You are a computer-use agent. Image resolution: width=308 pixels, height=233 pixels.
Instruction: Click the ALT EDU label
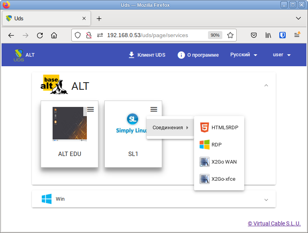pyautogui.click(x=70, y=154)
